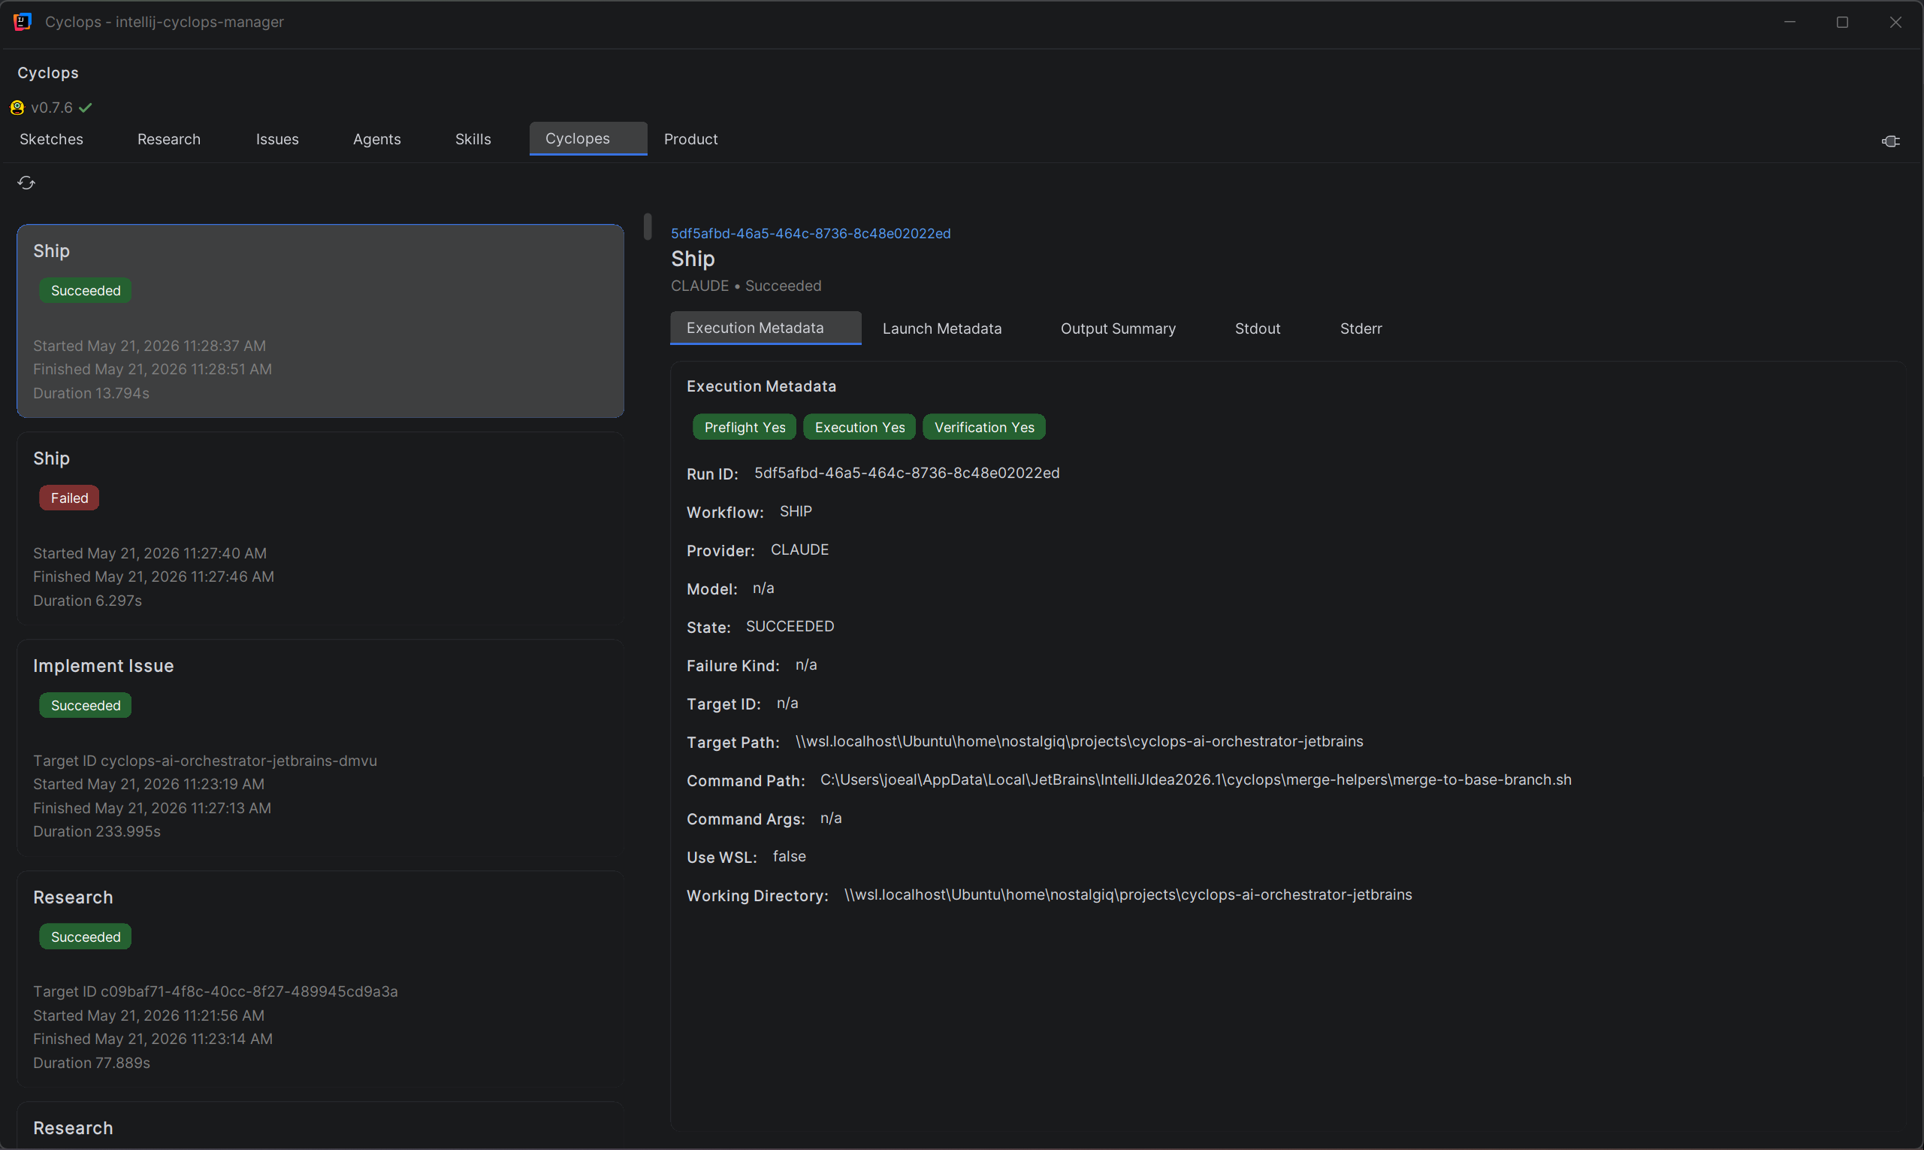Click Succeeded badge on Implement Issue card

85,705
